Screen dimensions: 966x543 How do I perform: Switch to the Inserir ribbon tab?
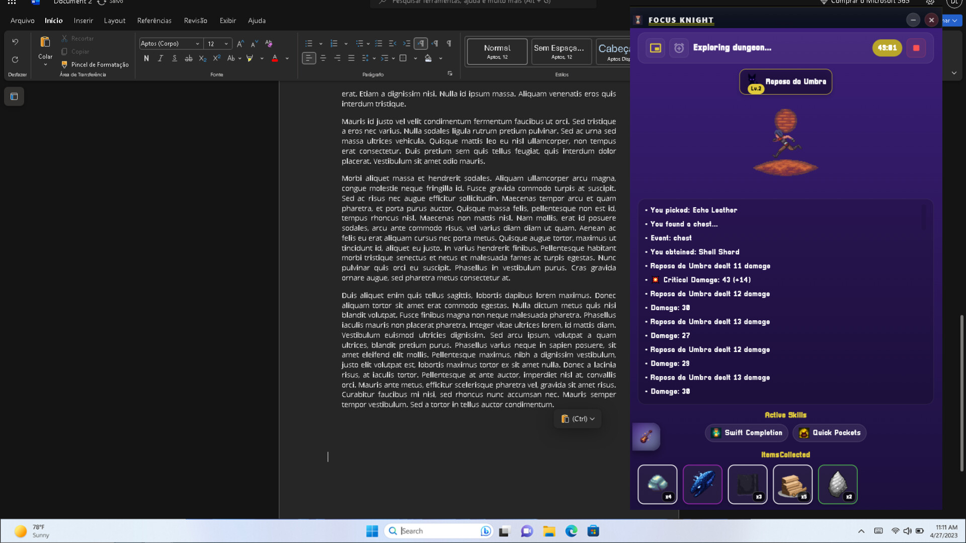coord(83,21)
